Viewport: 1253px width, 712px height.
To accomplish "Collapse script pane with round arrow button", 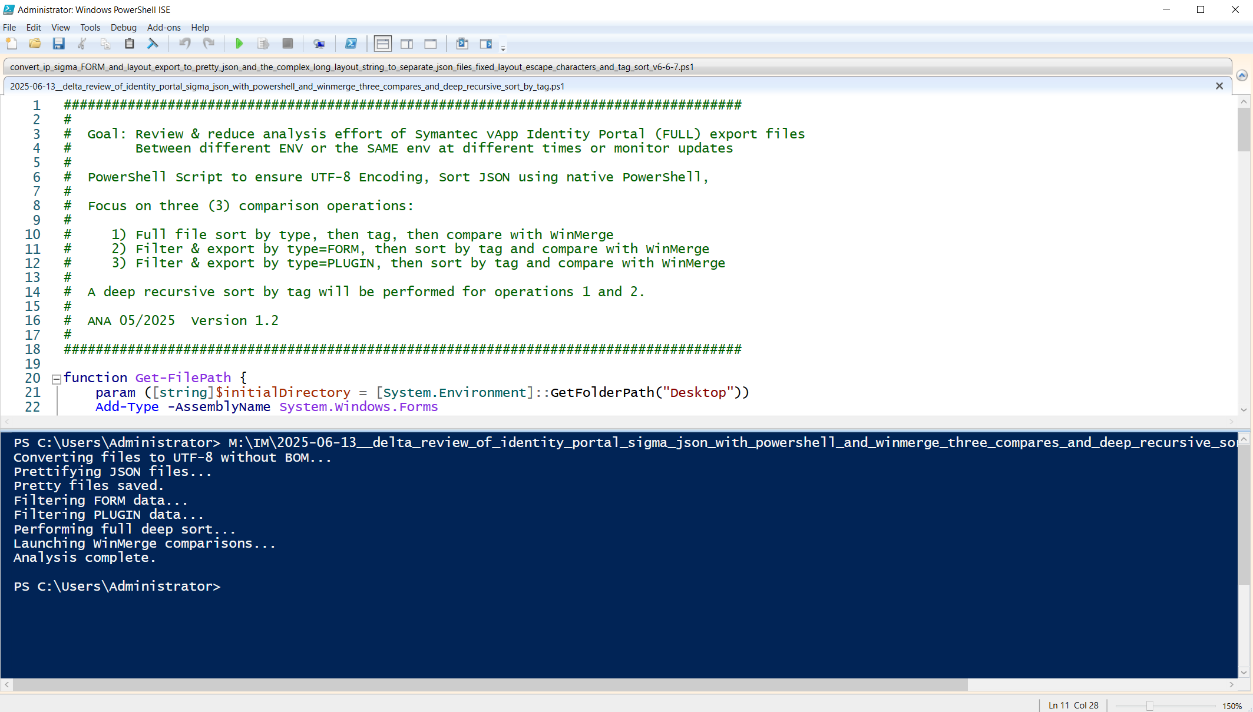I will [1242, 75].
